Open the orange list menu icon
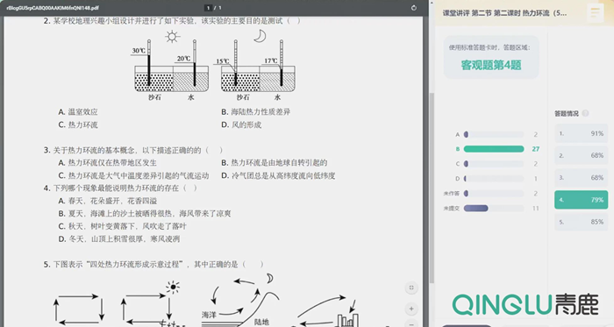This screenshot has width=614, height=327. click(x=595, y=12)
